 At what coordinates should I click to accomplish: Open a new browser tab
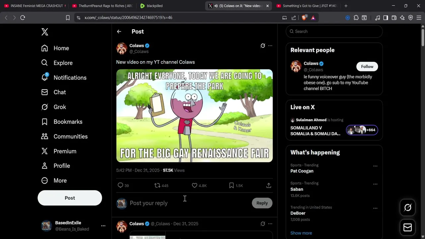coord(346,6)
